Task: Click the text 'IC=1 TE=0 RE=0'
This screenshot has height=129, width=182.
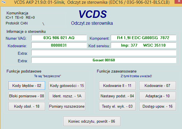Action: click(x=20, y=18)
